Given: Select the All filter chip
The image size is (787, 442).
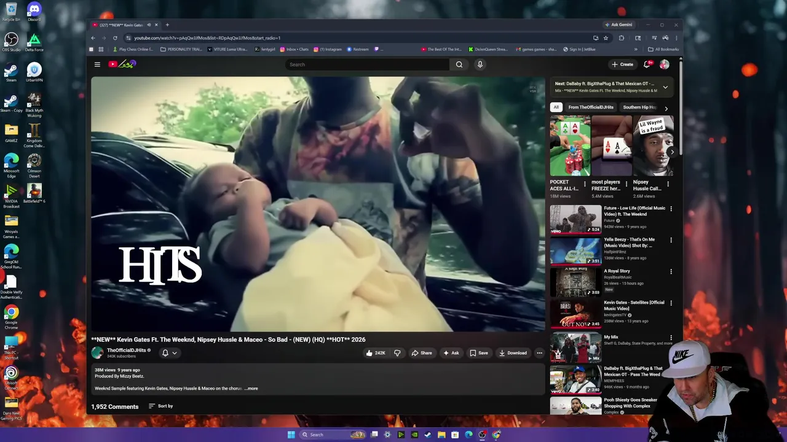Looking at the screenshot, I should click(556, 107).
